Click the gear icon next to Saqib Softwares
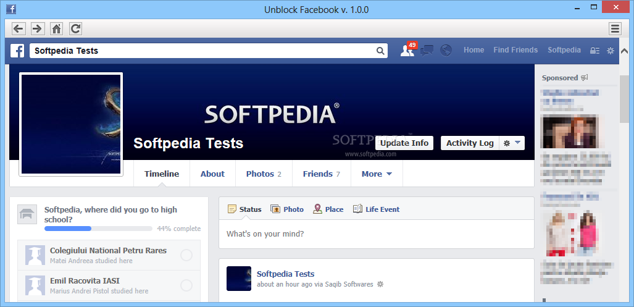634x307 pixels. (x=380, y=284)
